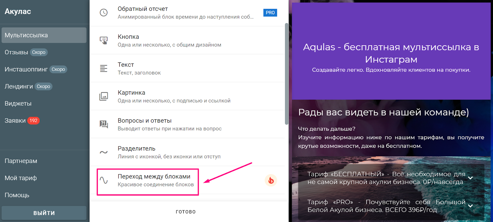
Task: Add the Разделитель block
Action: click(x=187, y=152)
